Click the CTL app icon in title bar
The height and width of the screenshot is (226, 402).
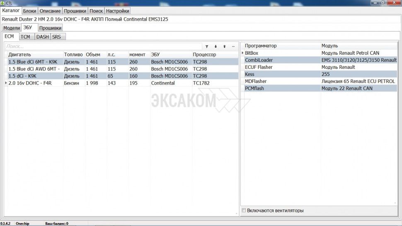[2, 3]
